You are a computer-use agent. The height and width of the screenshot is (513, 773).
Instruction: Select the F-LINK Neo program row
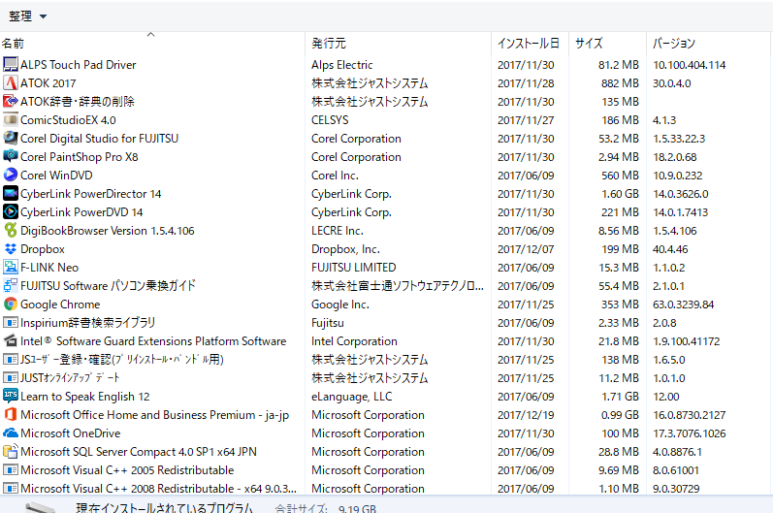coord(49,268)
